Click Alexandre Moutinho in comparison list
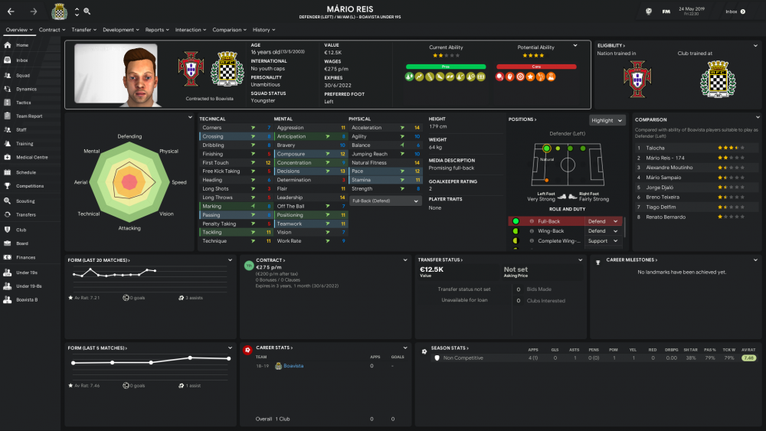The image size is (766, 431). coord(669,168)
